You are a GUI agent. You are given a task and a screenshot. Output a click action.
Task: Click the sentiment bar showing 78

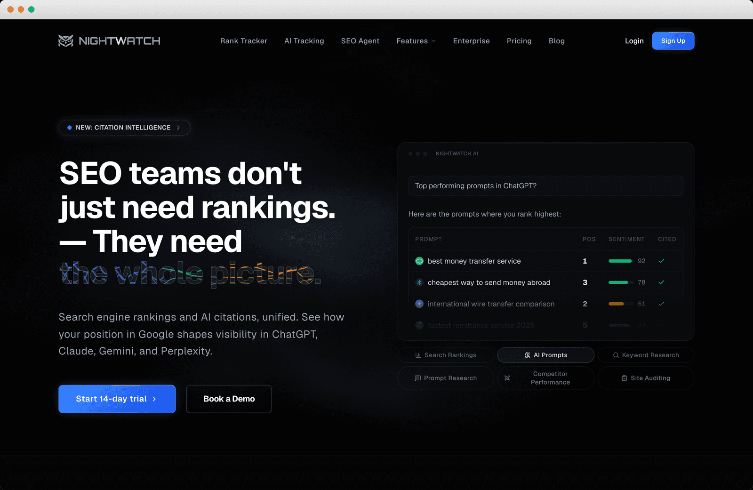click(620, 282)
